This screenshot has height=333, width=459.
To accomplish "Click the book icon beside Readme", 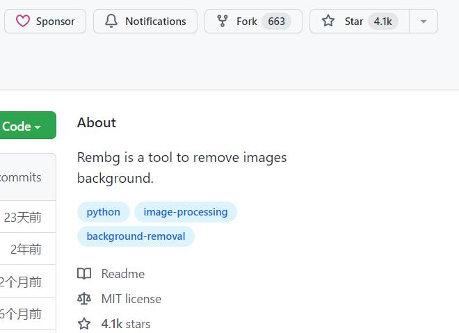I will coord(84,274).
